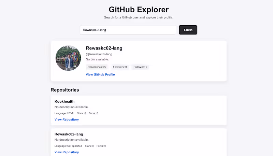Click the Kookhealth repository title
Image resolution: width=273 pixels, height=156 pixels.
click(64, 101)
